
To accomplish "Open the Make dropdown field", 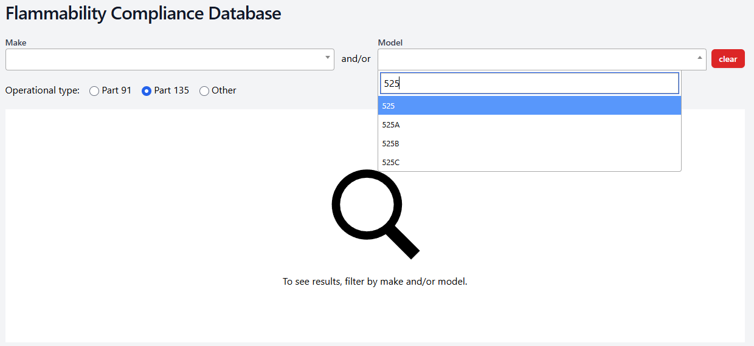I will pyautogui.click(x=170, y=59).
